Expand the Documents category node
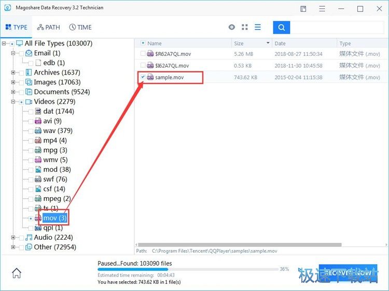The image size is (389, 291). tap(13, 92)
